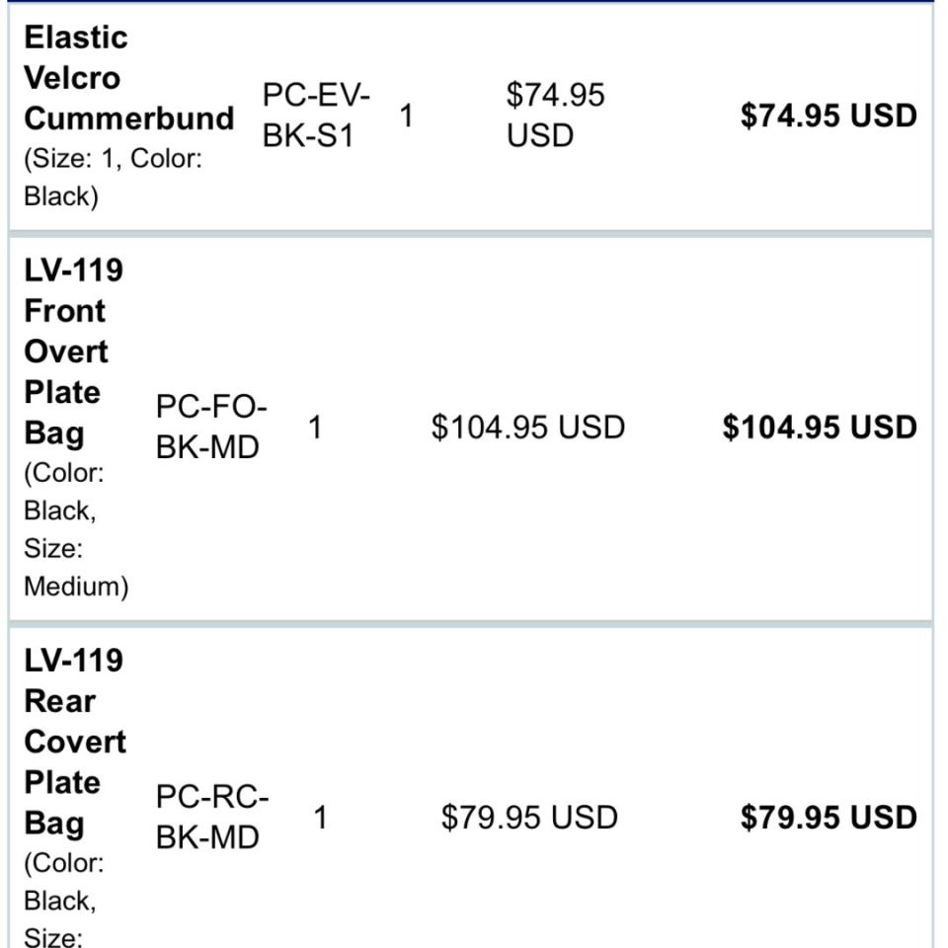Click the PC-FO-BK-MD SKU code
Screen dimensions: 948x948
click(211, 427)
